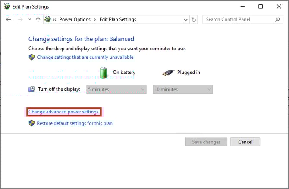Open Change settings that are currently unavailable

pyautogui.click(x=85, y=57)
